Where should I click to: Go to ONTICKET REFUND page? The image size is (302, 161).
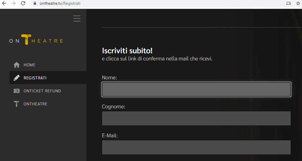coord(42,91)
